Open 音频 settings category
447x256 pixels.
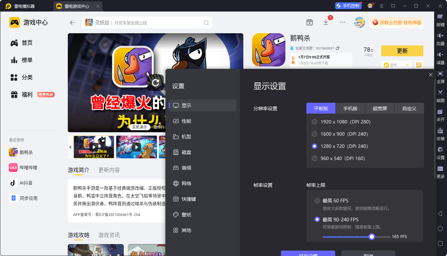(203, 168)
